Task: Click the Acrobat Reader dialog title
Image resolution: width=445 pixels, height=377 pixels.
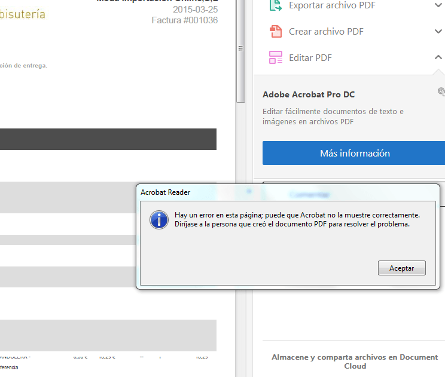Action: click(x=166, y=192)
